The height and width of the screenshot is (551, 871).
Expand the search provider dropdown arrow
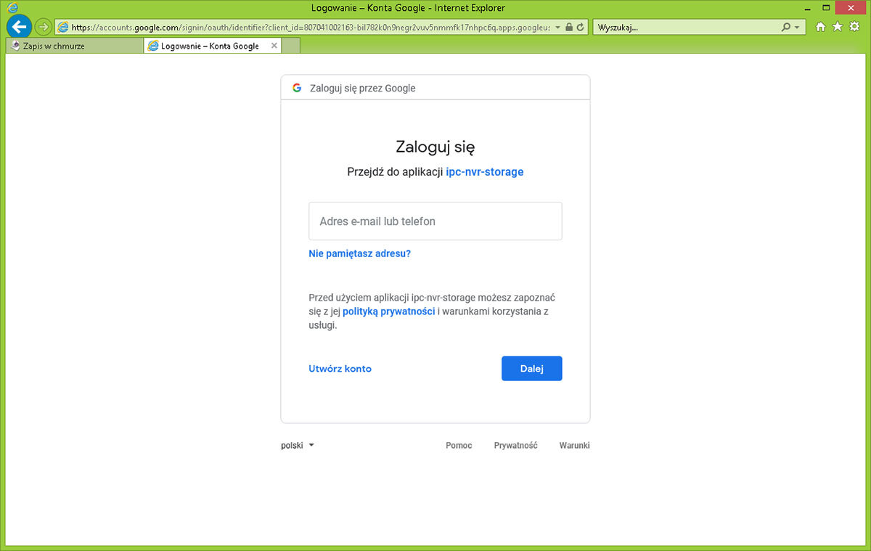coord(797,27)
